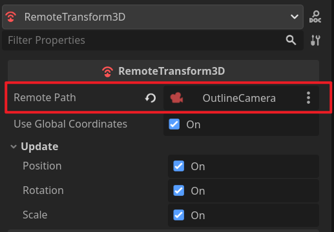
Task: Disable the Position update checkbox
Action: [178, 166]
